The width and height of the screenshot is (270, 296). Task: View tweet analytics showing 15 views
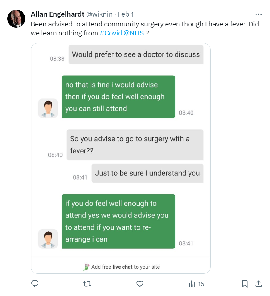click(196, 284)
